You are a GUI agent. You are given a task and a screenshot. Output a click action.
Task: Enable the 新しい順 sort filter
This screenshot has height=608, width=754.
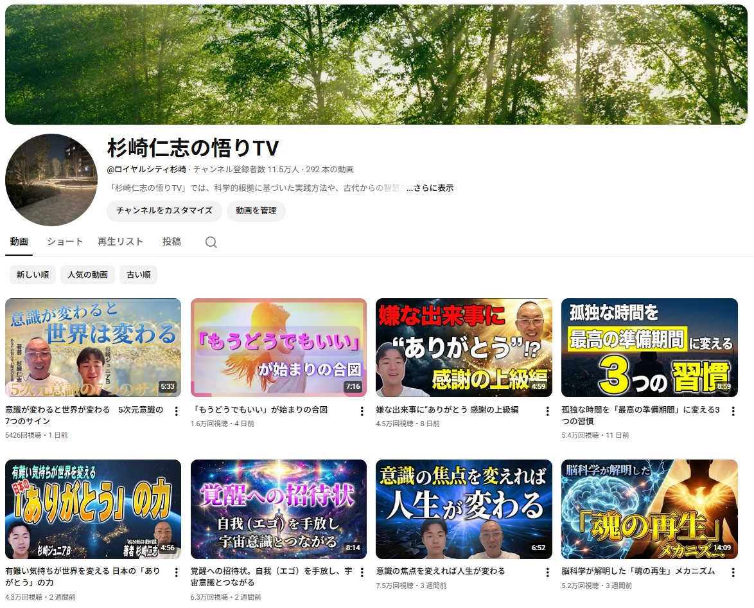tap(32, 274)
